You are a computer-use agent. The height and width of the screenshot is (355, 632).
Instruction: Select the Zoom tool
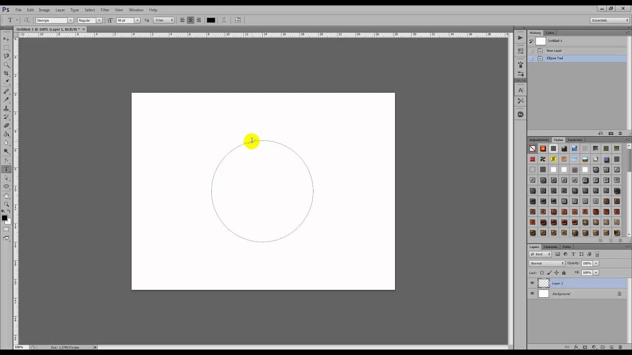pyautogui.click(x=6, y=204)
